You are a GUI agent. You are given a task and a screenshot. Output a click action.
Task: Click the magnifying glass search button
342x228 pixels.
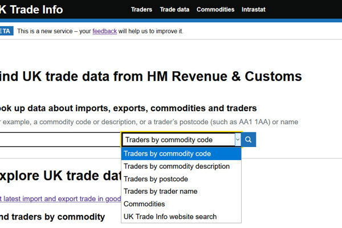coord(249,140)
